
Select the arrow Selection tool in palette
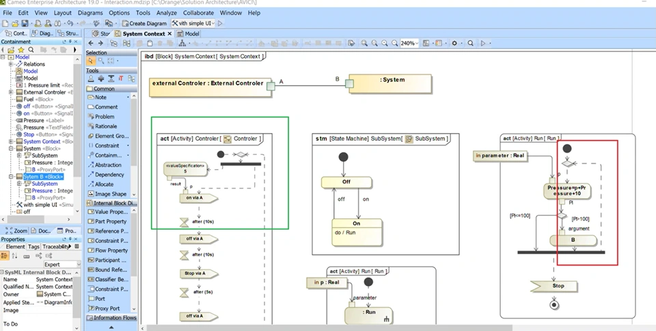(x=90, y=61)
